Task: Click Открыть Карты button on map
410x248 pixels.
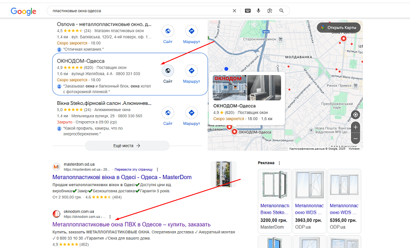Action: point(339,28)
